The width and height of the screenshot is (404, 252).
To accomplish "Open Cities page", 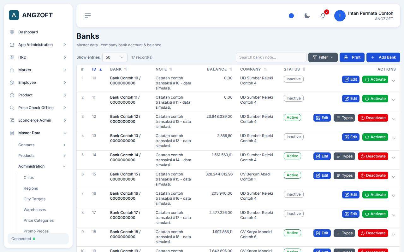I will pyautogui.click(x=29, y=178).
